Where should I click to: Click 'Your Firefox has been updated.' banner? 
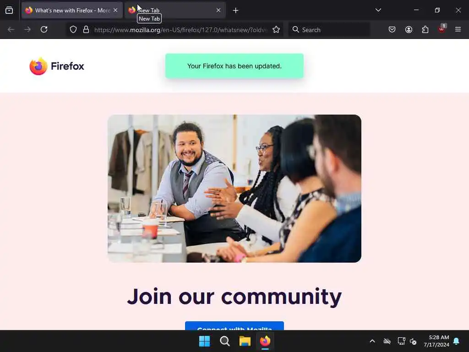(x=234, y=66)
